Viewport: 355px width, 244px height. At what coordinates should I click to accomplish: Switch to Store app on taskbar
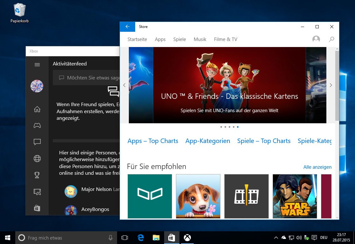pyautogui.click(x=171, y=238)
